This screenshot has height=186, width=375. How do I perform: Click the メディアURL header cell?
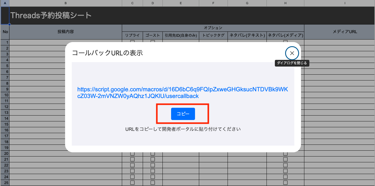(x=345, y=32)
